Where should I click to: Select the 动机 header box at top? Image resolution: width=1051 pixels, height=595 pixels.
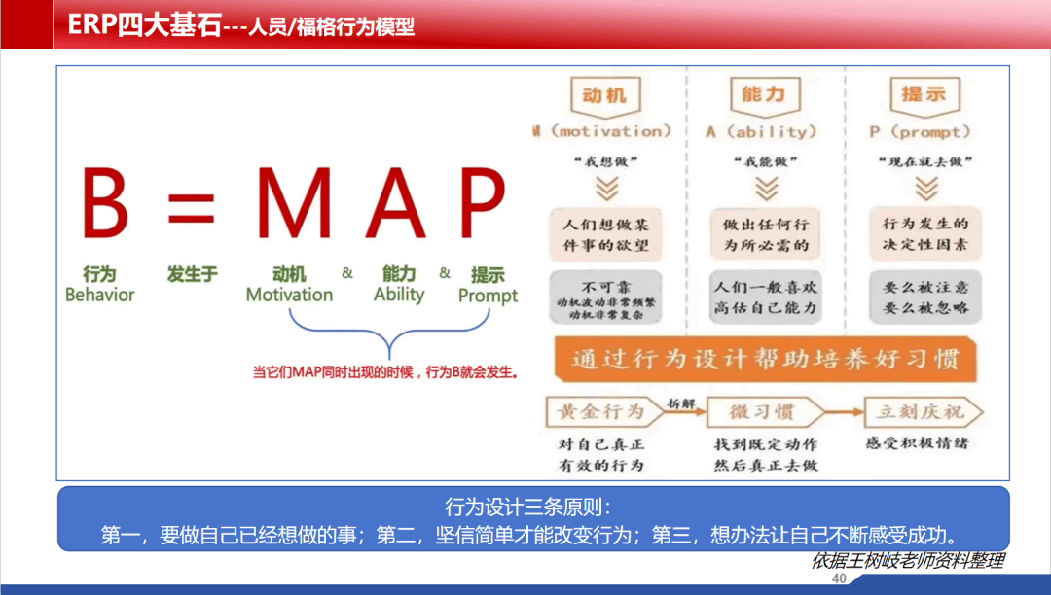coord(604,95)
